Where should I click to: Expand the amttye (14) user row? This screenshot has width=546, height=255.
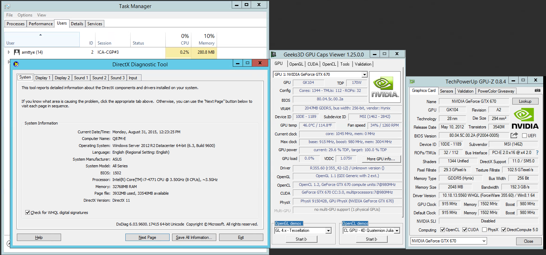point(9,52)
